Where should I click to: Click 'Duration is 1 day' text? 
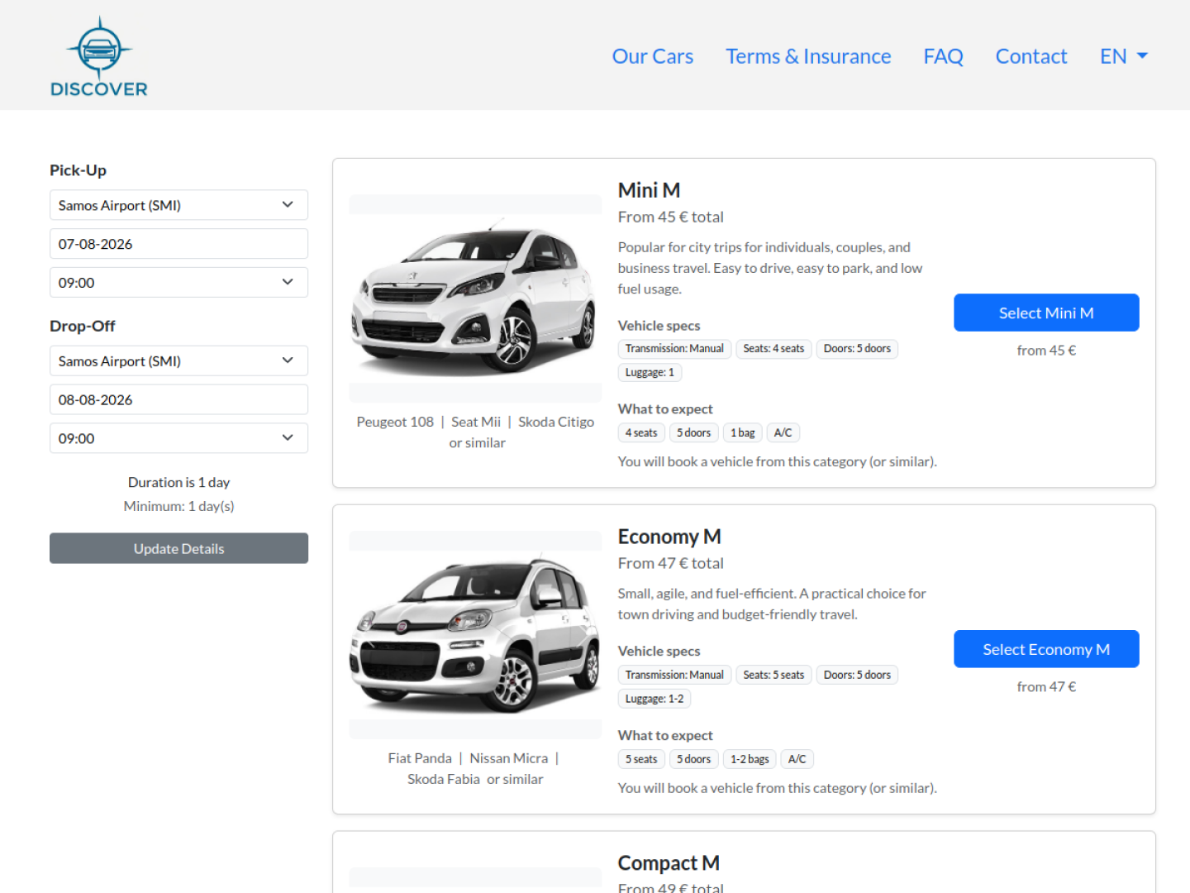tap(178, 482)
